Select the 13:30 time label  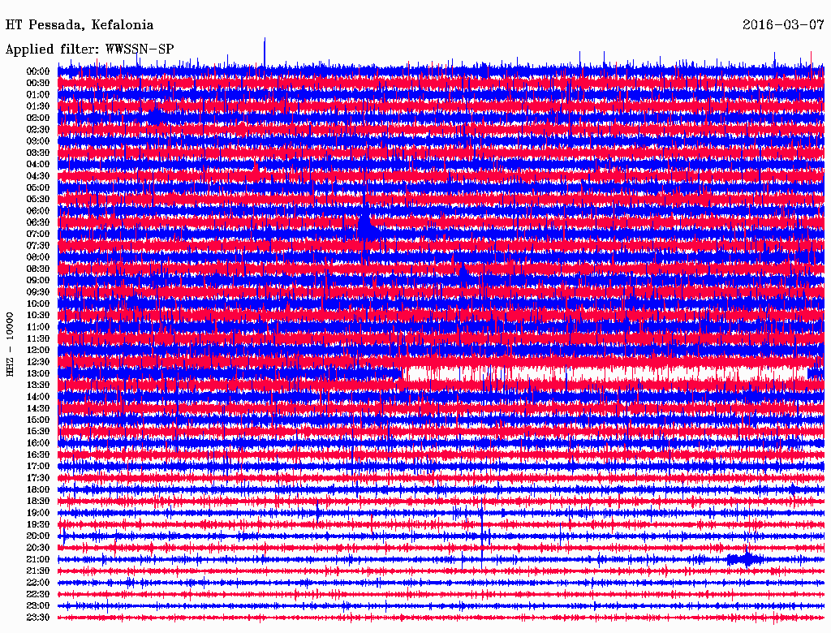click(x=38, y=385)
